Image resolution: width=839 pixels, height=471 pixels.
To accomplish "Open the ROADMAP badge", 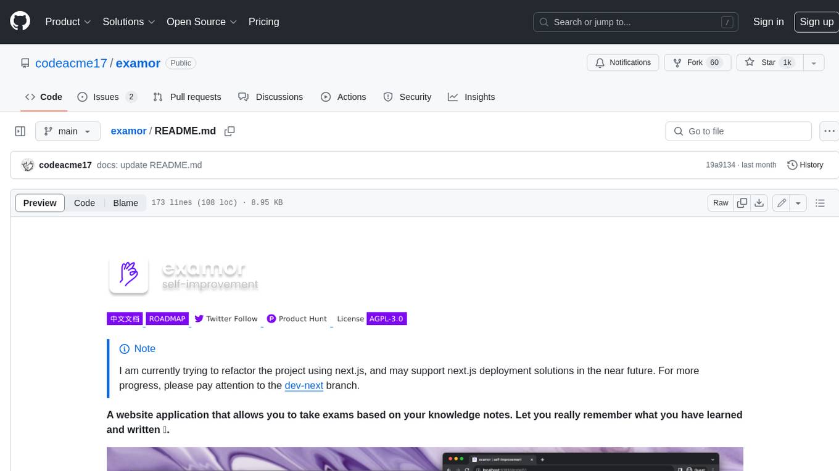I will (167, 319).
